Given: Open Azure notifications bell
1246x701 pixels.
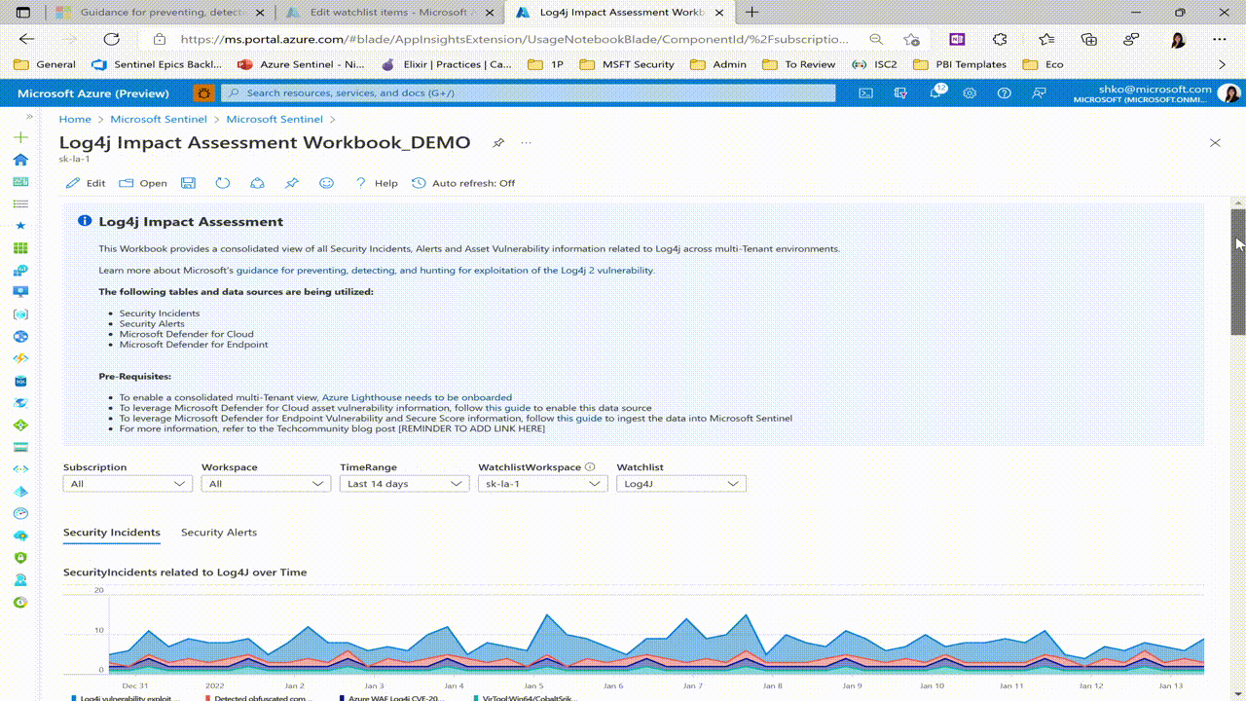Looking at the screenshot, I should click(936, 93).
